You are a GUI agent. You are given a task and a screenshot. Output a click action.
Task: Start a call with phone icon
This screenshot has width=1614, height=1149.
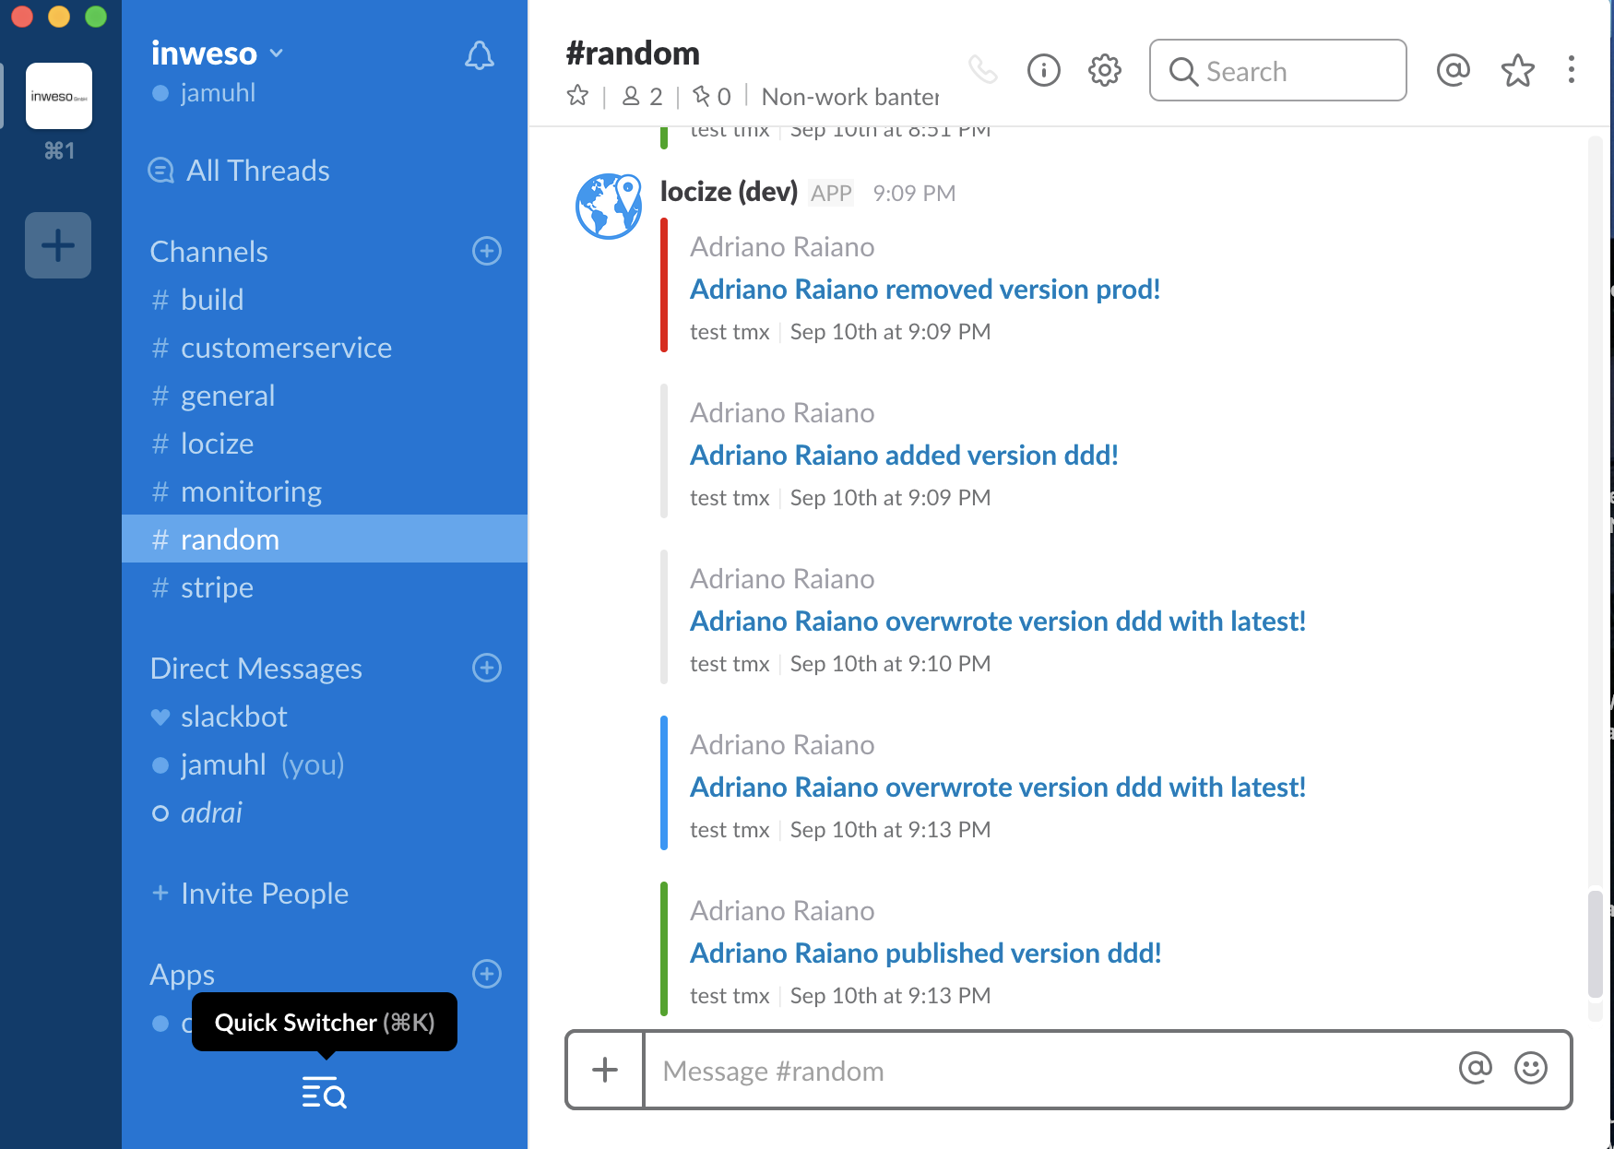pyautogui.click(x=983, y=70)
